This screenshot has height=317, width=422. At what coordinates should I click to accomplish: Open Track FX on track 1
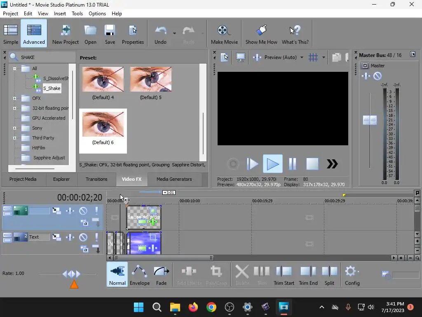[x=70, y=211]
